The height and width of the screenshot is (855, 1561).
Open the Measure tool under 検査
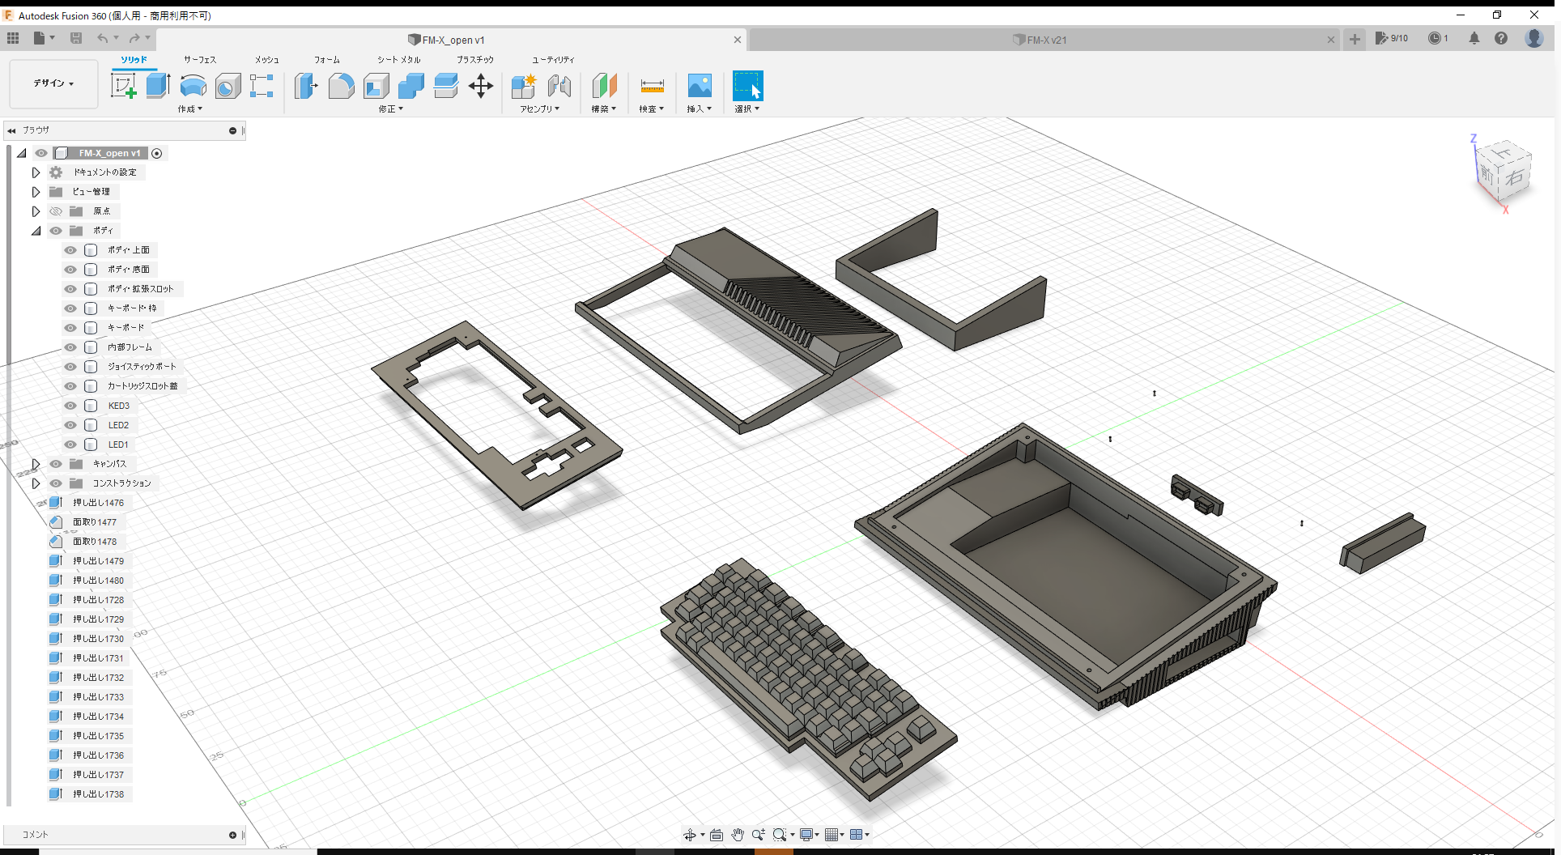pyautogui.click(x=652, y=85)
